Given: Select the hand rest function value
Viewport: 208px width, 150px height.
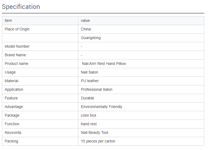Looking at the screenshot, I should (x=89, y=124).
